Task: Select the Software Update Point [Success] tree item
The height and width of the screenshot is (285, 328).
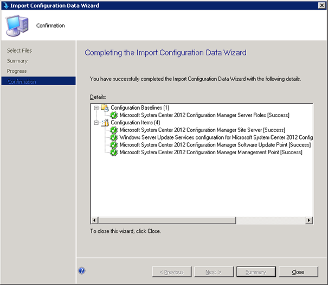Action: pyautogui.click(x=215, y=145)
